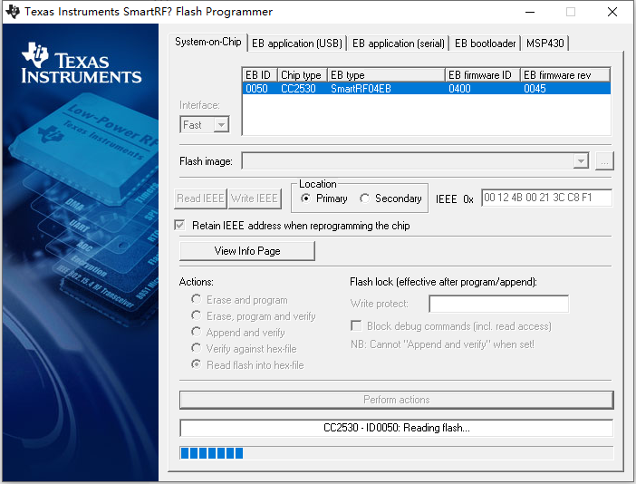This screenshot has width=636, height=484.
Task: Click the IEEE address input field
Action: pos(546,198)
